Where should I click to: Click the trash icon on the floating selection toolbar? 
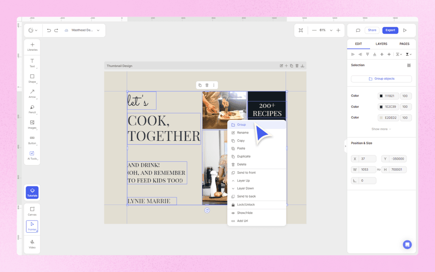point(206,85)
